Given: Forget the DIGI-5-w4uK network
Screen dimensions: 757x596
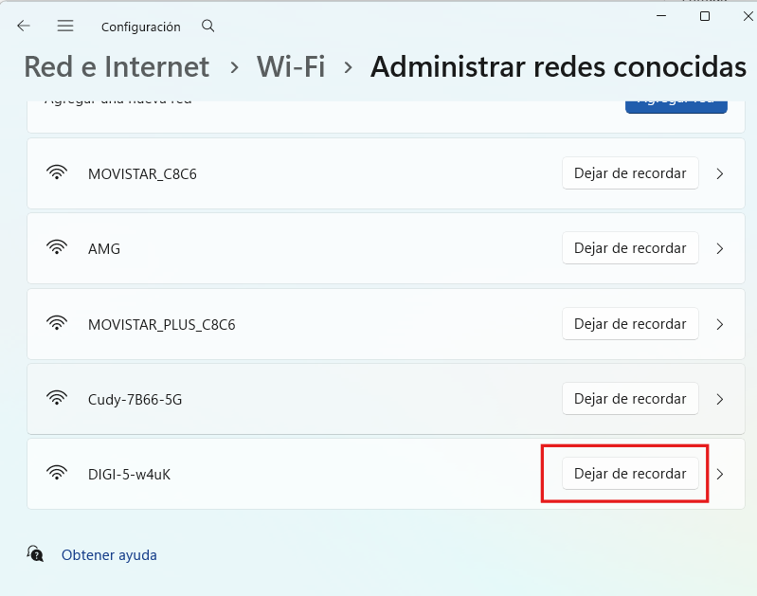Looking at the screenshot, I should [x=630, y=474].
